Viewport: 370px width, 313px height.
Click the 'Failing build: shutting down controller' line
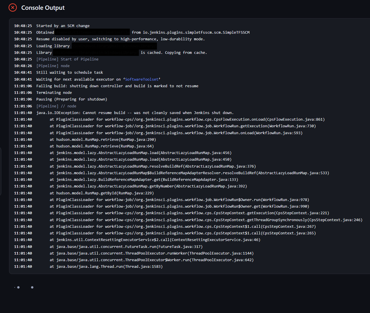click(117, 86)
